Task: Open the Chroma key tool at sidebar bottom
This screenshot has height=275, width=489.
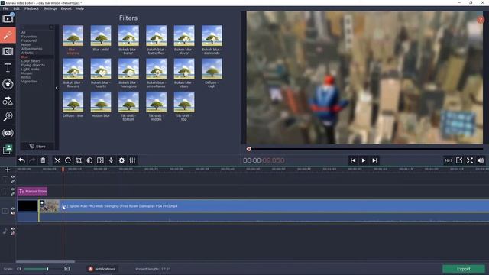Action: pos(8,150)
